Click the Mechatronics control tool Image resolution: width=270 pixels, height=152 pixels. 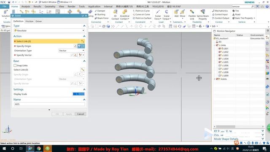(x=220, y=11)
